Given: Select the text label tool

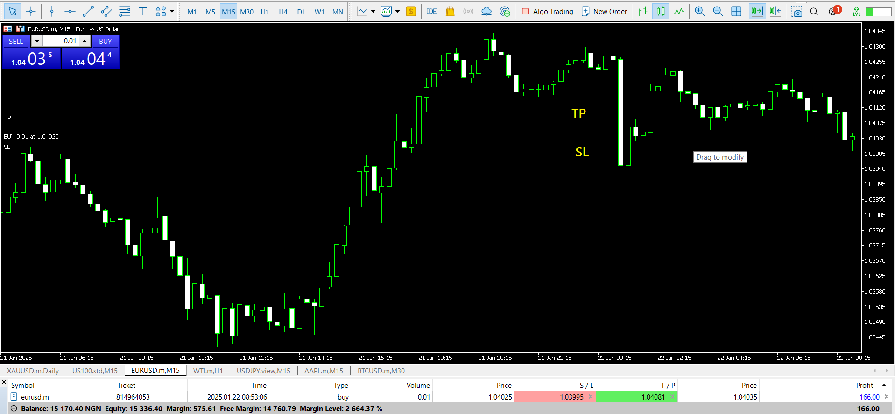Looking at the screenshot, I should click(143, 12).
